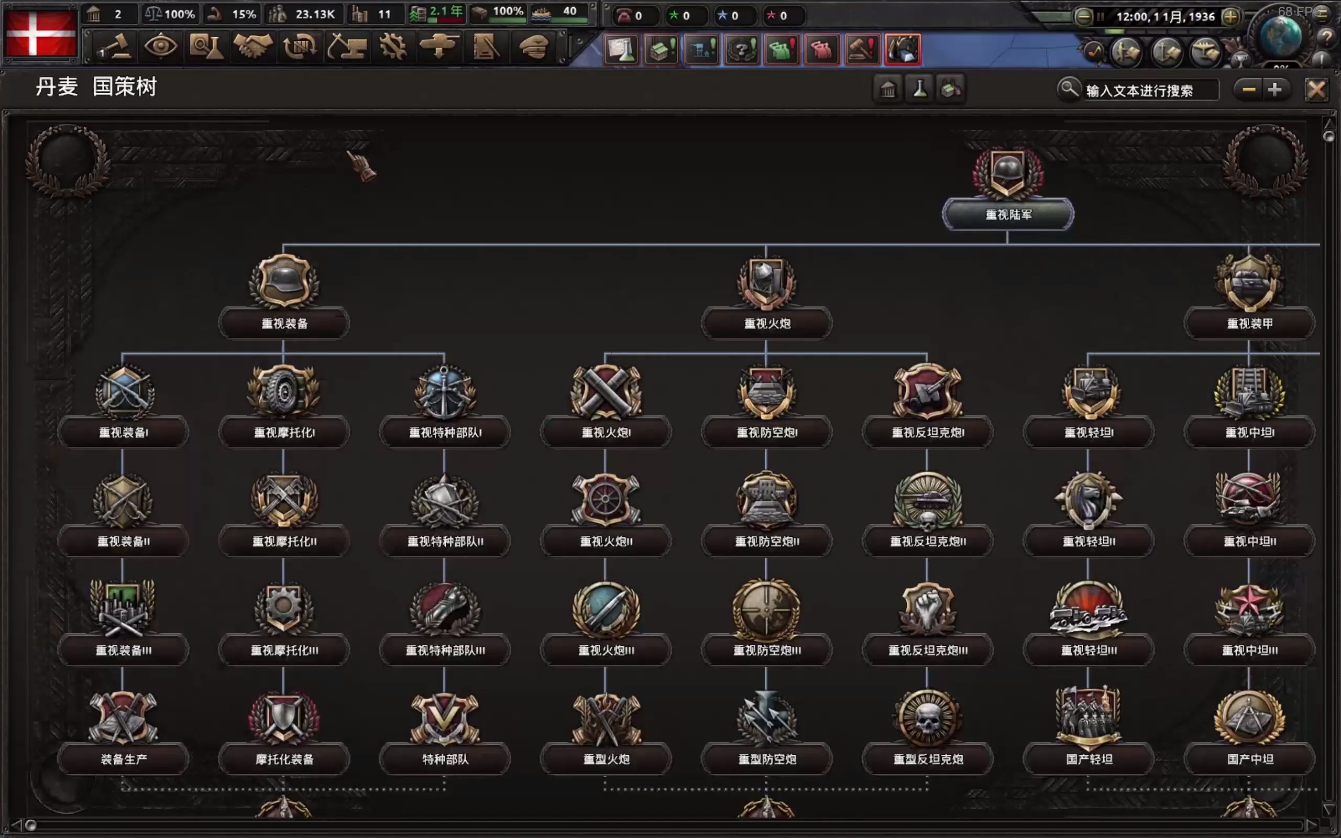Open the officer corps cap icon
The image size is (1341, 838).
[532, 47]
